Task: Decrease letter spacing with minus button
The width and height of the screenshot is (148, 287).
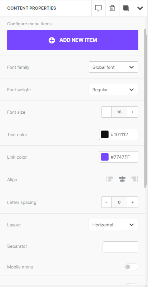Action: 106,202
